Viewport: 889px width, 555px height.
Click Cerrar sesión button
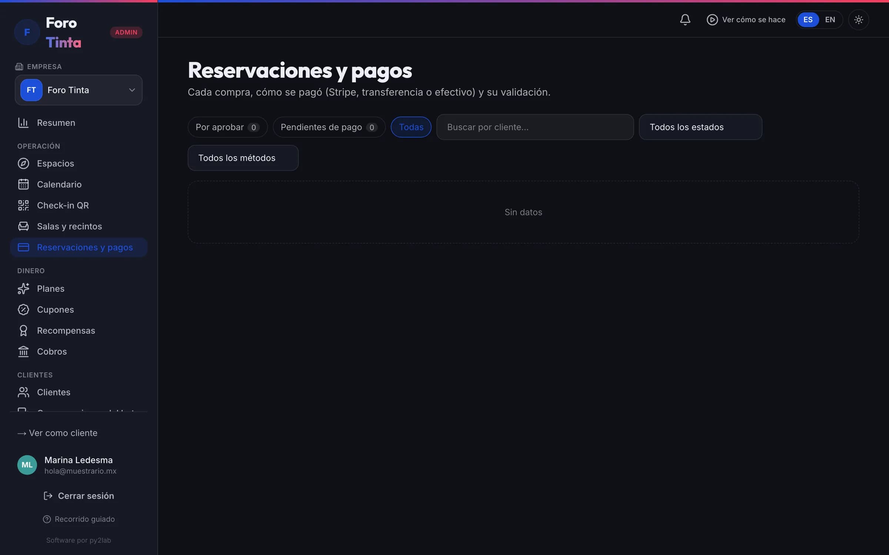point(79,496)
